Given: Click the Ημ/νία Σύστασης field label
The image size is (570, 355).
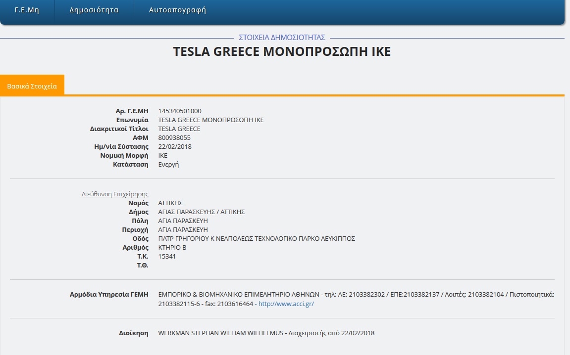Looking at the screenshot, I should click(x=121, y=147).
